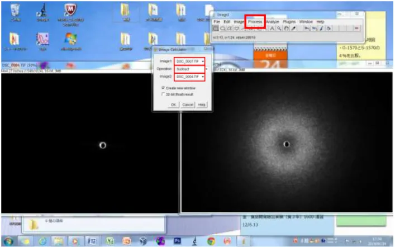This screenshot has height=247, width=395.
Task: Click Cancel in the Image Calculator dialog
Action: click(188, 104)
